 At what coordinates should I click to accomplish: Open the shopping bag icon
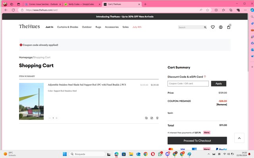click(229, 27)
